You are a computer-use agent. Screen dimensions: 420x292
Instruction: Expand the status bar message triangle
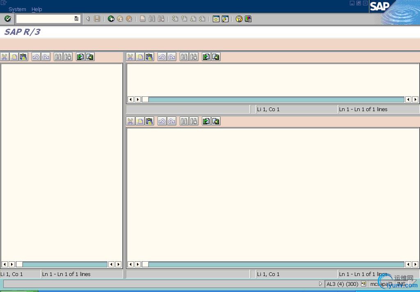320,284
